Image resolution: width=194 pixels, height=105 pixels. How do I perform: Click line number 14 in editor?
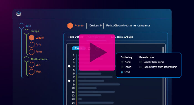click(x=73, y=103)
